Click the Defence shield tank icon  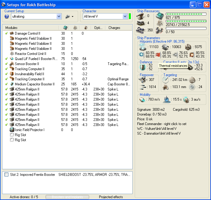(x=143, y=67)
